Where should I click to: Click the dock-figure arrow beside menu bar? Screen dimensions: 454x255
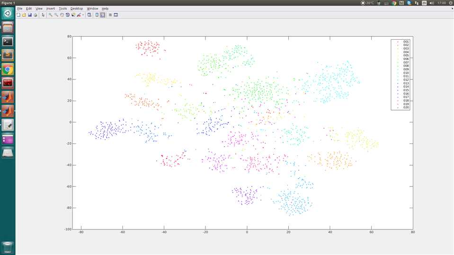pos(452,9)
